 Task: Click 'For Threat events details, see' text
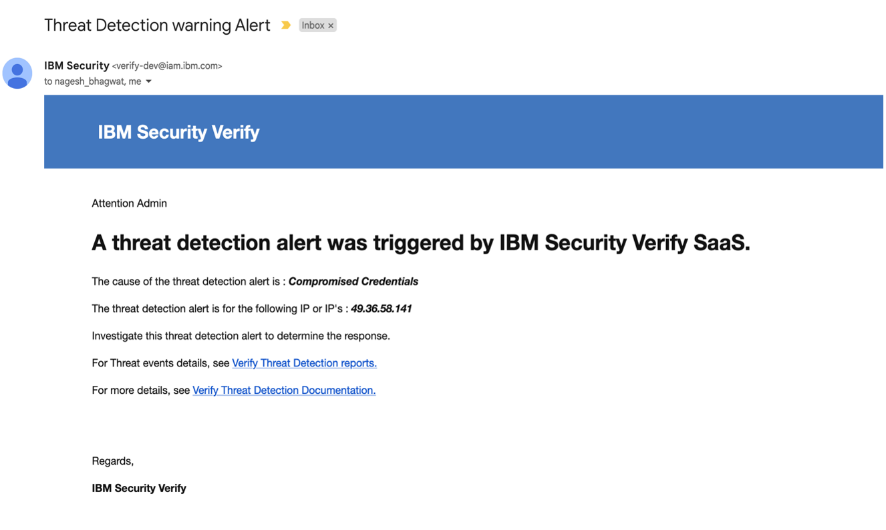click(160, 363)
